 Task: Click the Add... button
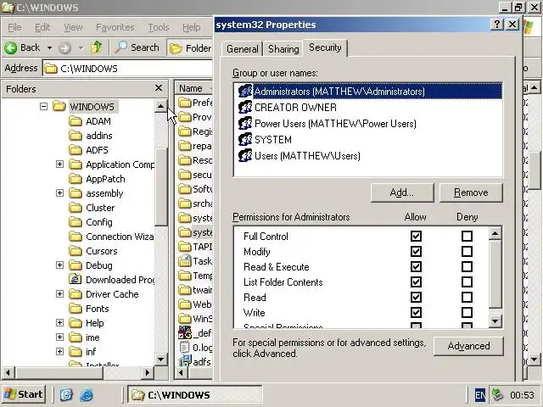[x=401, y=192]
